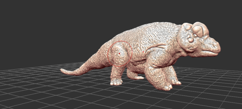Click the red brush center dot on the hind thigh
242x109 pixels.
tap(120, 53)
